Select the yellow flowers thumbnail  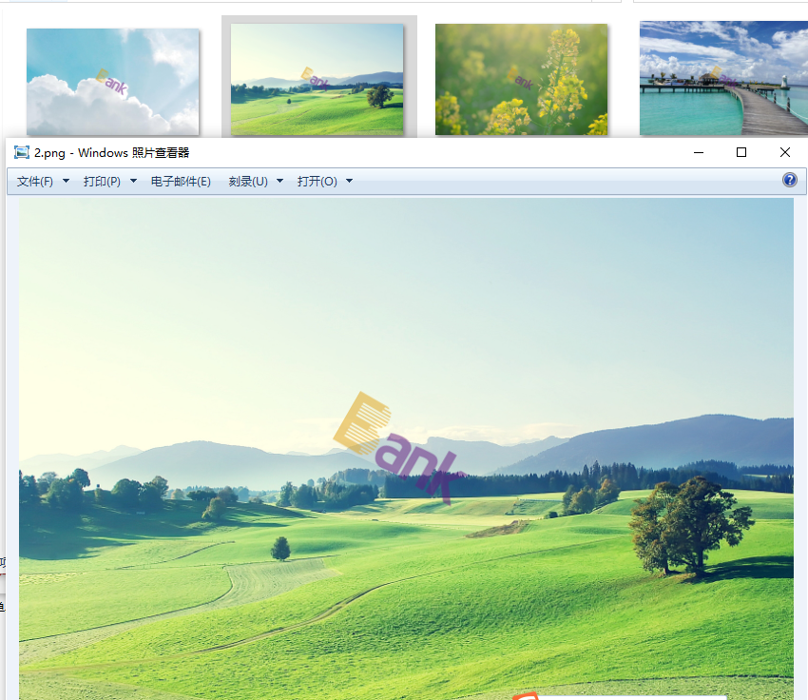click(x=521, y=79)
